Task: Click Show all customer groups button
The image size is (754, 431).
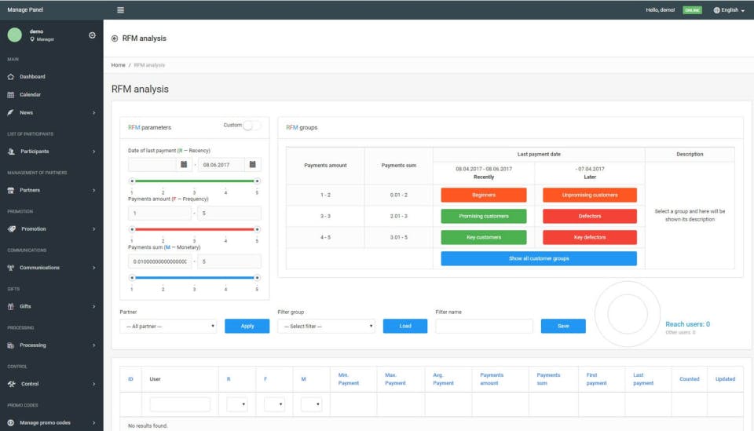Action: 539,258
